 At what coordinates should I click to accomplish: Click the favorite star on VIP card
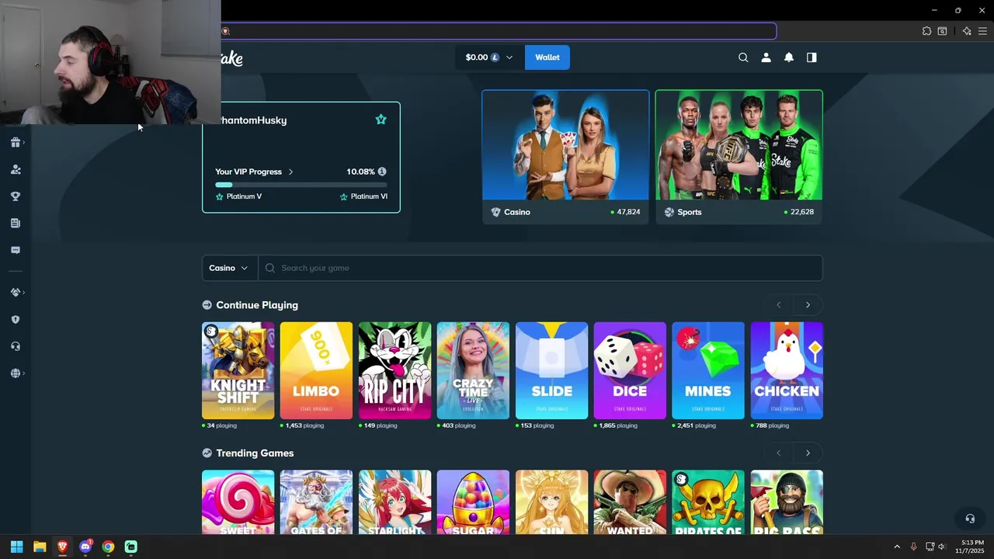pyautogui.click(x=381, y=120)
